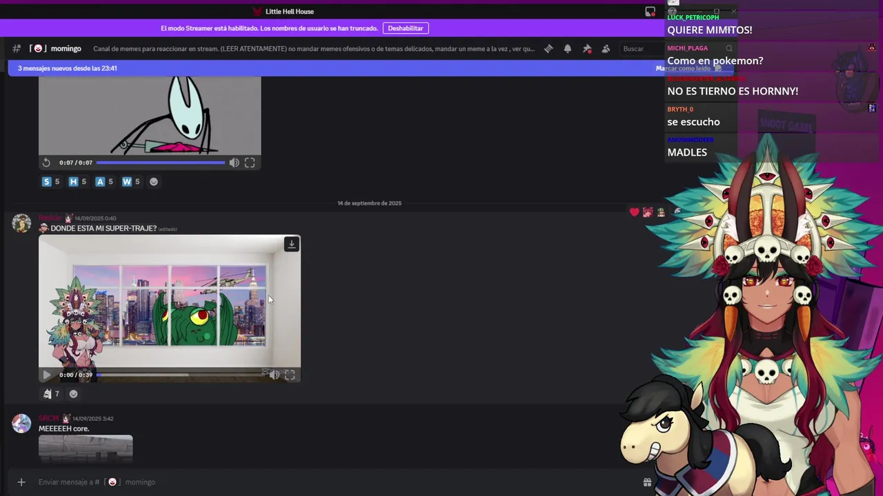Open Redcin's avatar profile
883x496 pixels.
pos(21,223)
